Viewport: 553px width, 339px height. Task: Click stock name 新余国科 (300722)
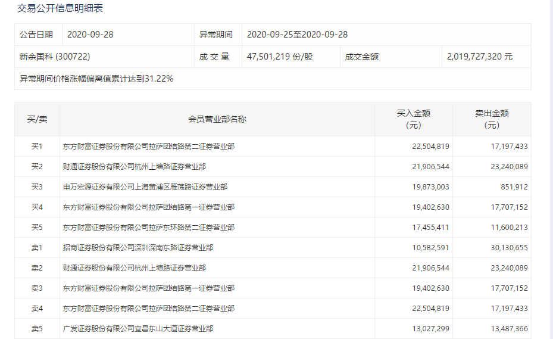[55, 57]
